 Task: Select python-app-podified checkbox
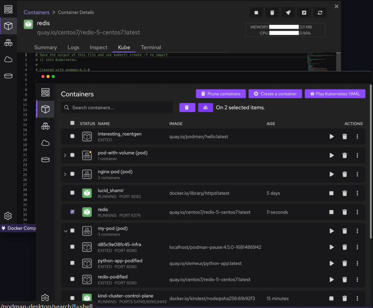[x=72, y=263]
